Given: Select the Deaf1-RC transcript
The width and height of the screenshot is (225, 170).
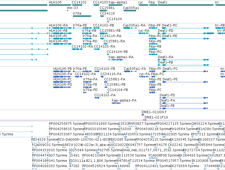Looking at the screenshot, I should (186, 28).
